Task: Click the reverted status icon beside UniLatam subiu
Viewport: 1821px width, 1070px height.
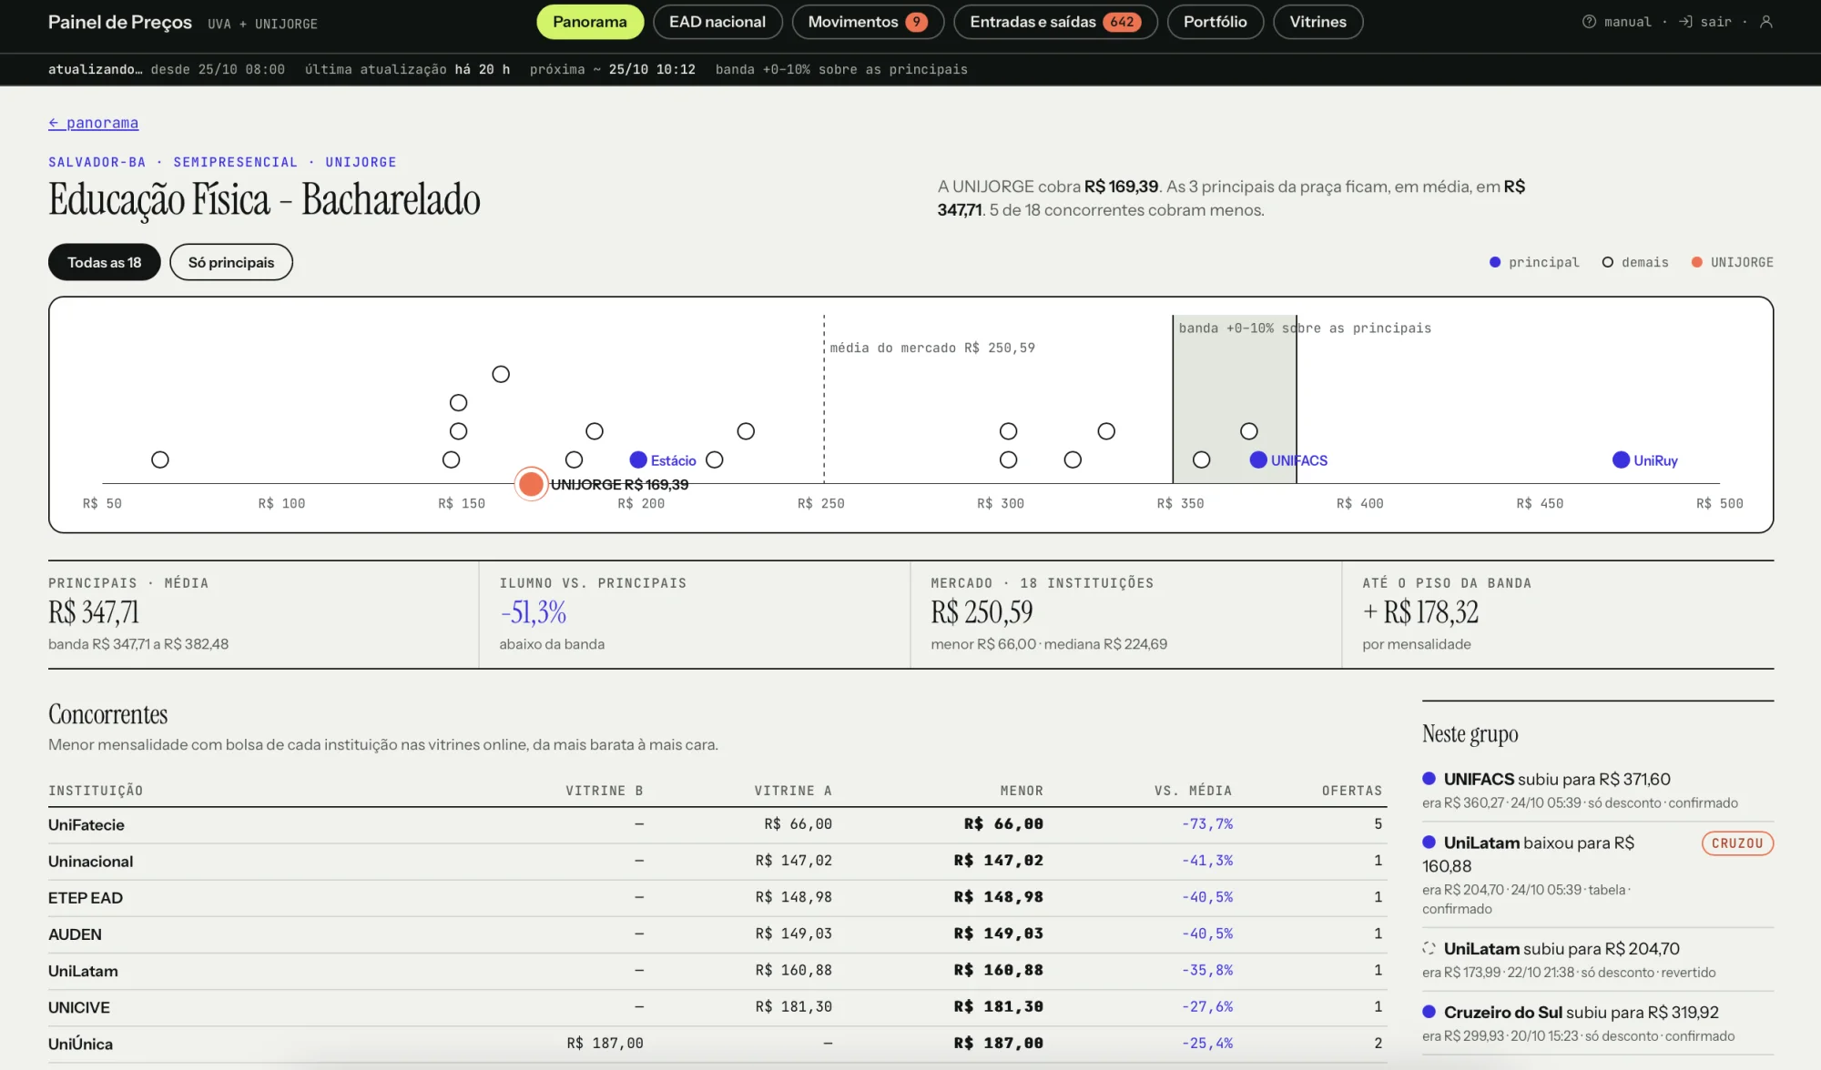Action: (x=1429, y=948)
